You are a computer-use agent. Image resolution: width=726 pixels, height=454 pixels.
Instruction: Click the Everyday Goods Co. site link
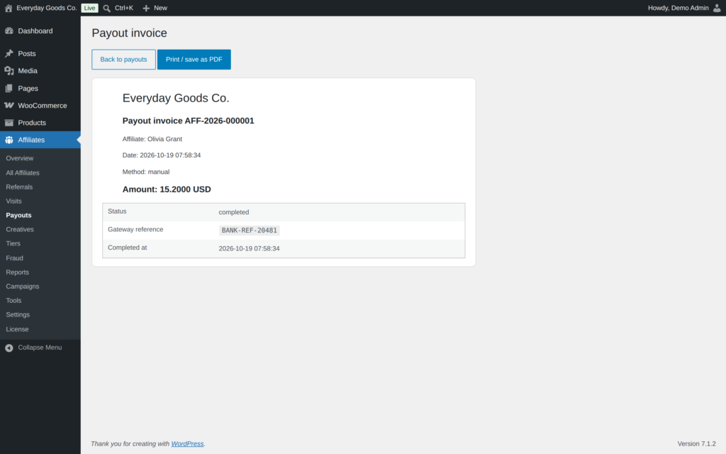(46, 8)
